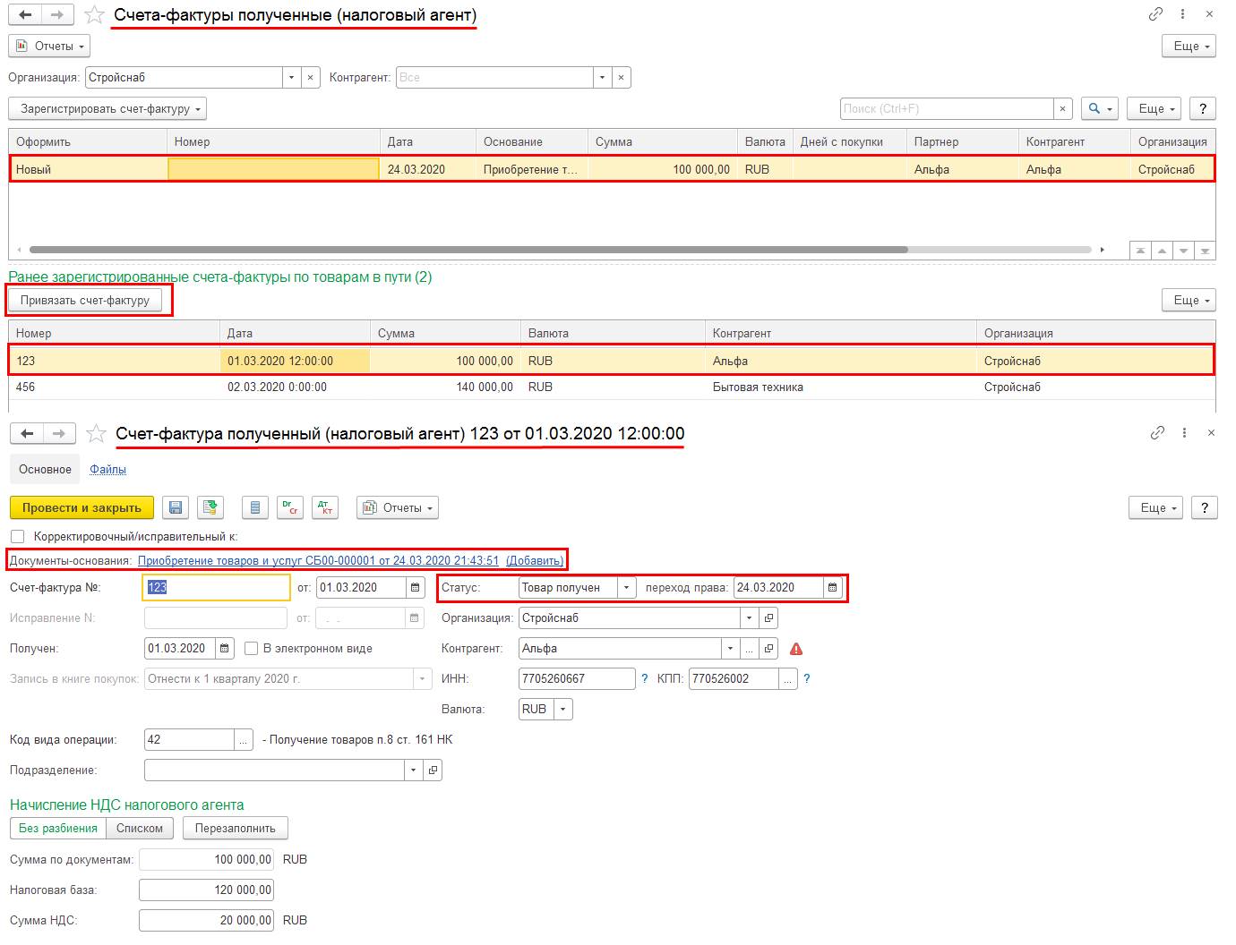This screenshot has height=945, width=1236.
Task: Go forward using arrow in top list window
Action: click(x=57, y=15)
